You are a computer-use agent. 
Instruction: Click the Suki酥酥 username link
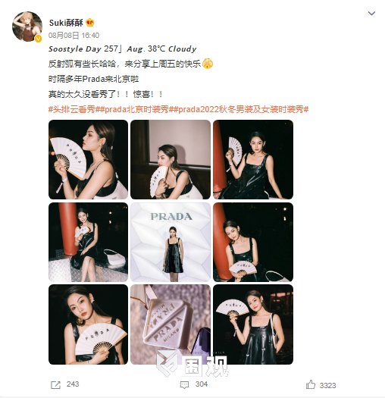(x=66, y=23)
